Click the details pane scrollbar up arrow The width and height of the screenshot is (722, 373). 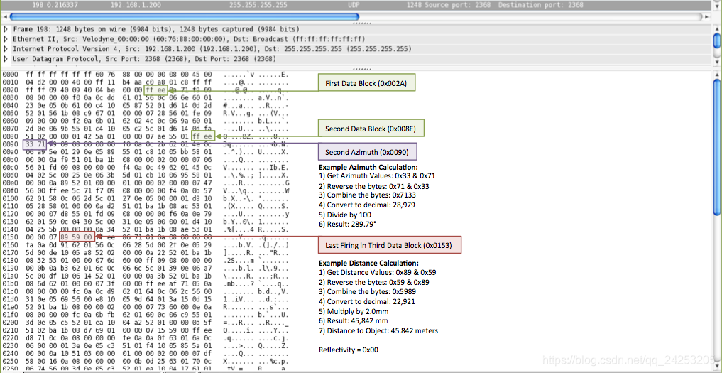(x=717, y=29)
